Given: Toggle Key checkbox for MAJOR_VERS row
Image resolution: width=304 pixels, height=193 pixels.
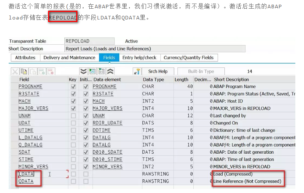Looking at the screenshot, I should 73,109.
